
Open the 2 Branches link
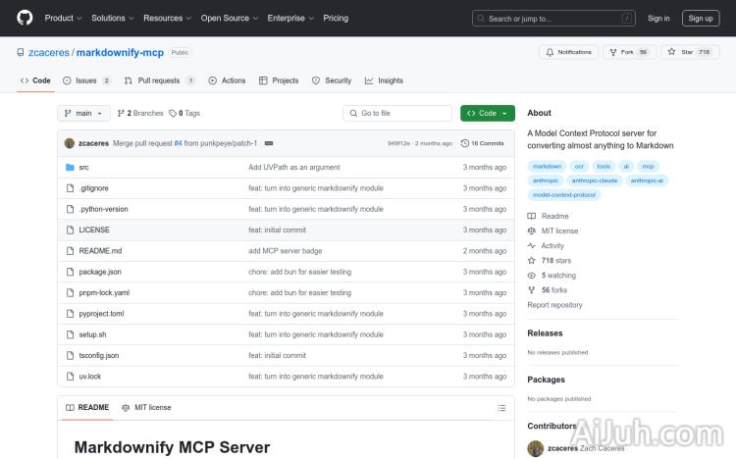point(141,114)
